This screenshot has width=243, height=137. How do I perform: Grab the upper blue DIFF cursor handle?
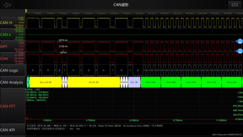click(239, 41)
